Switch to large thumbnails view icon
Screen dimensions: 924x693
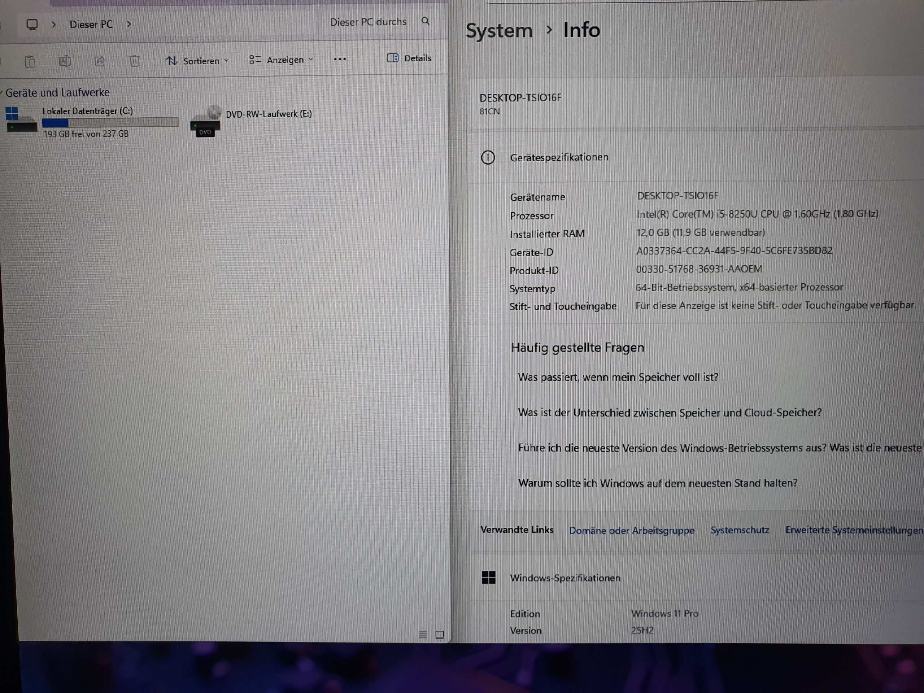440,635
